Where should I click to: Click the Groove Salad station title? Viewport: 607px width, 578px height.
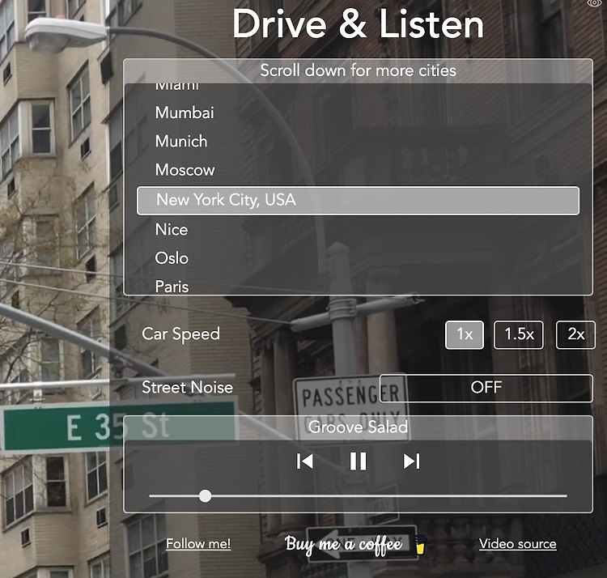pos(358,427)
